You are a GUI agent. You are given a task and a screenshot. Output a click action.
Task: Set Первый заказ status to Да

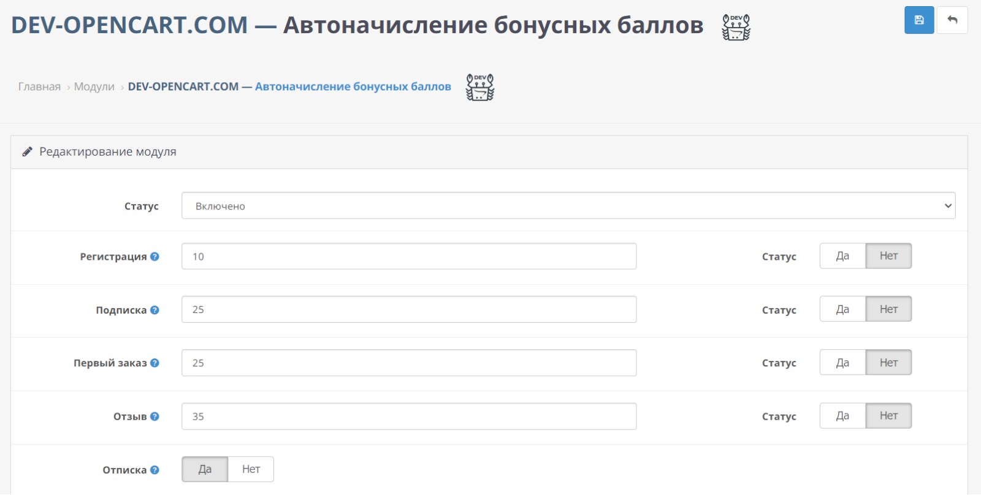point(842,363)
